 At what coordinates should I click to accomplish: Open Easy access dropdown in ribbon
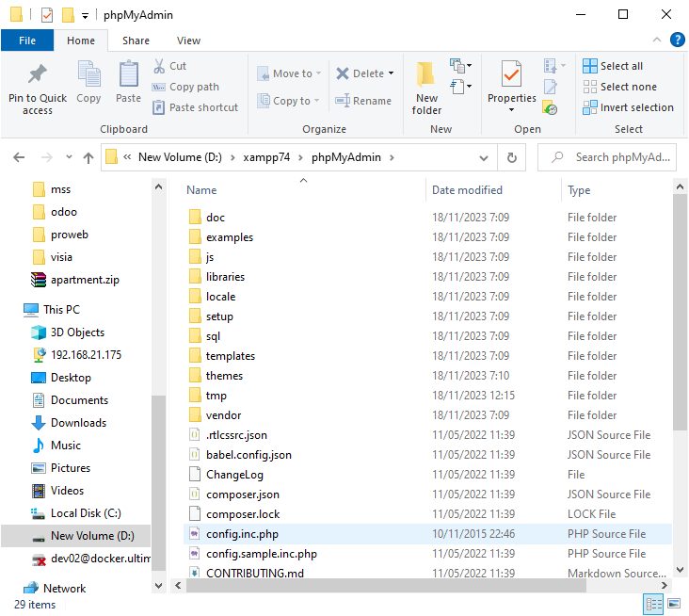point(461,86)
